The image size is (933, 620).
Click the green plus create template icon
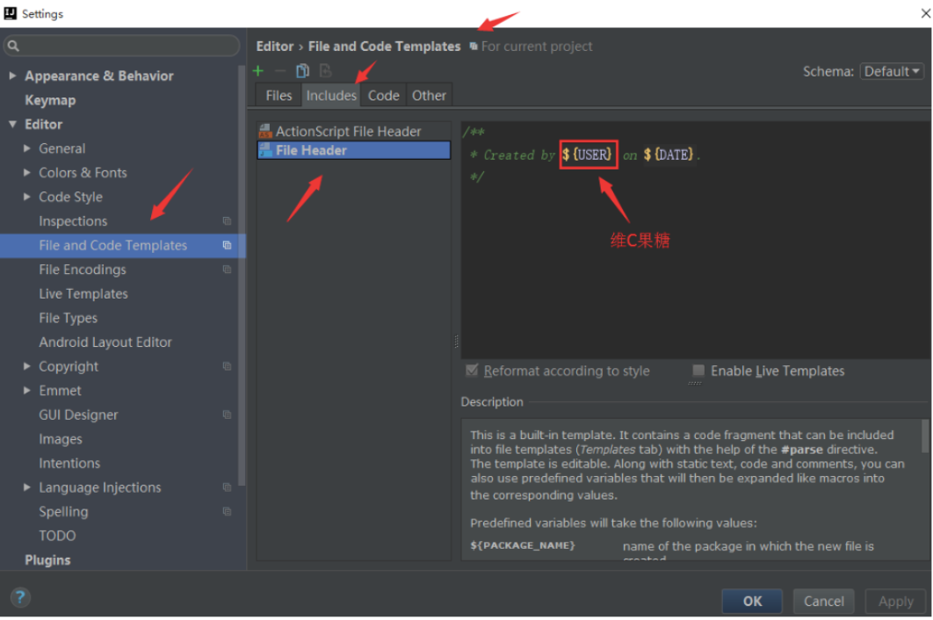click(258, 71)
